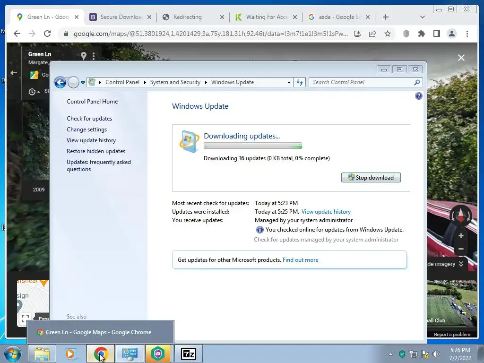Zoom in Street View with plus button

[461, 236]
